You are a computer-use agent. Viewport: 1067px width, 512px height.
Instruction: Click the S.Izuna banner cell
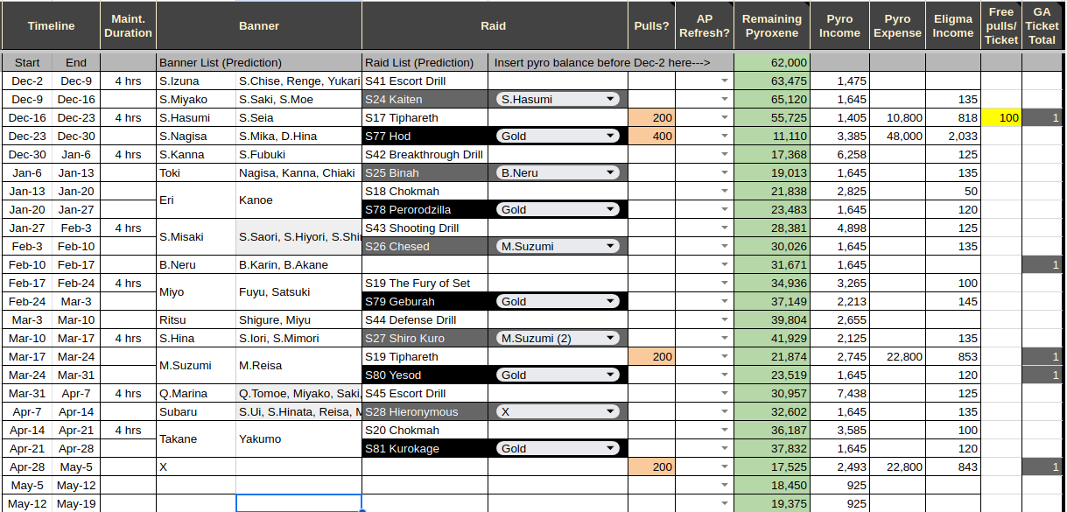pyautogui.click(x=196, y=81)
